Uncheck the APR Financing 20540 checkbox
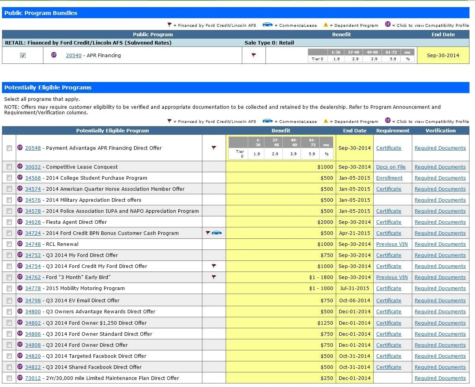The height and width of the screenshot is (387, 475). point(23,56)
